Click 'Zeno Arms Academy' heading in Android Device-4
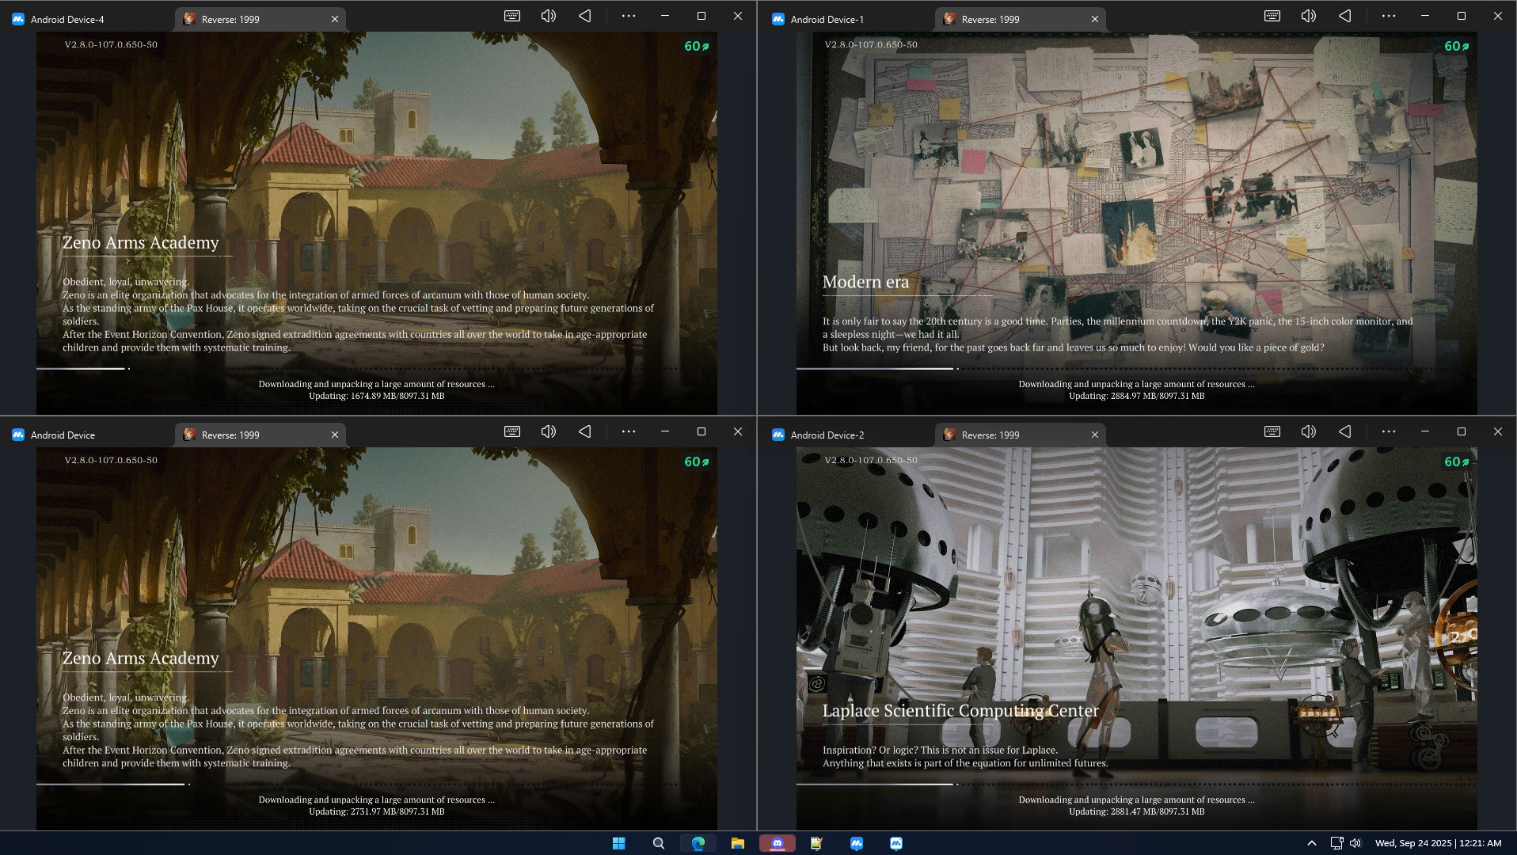Viewport: 1517px width, 855px height. click(141, 243)
